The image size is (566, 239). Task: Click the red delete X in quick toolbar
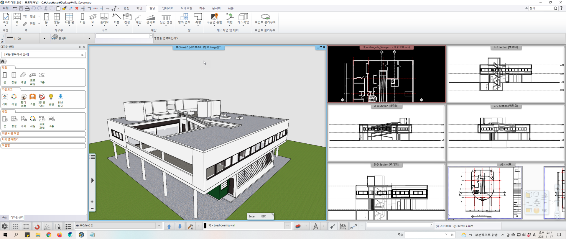[x=77, y=8]
